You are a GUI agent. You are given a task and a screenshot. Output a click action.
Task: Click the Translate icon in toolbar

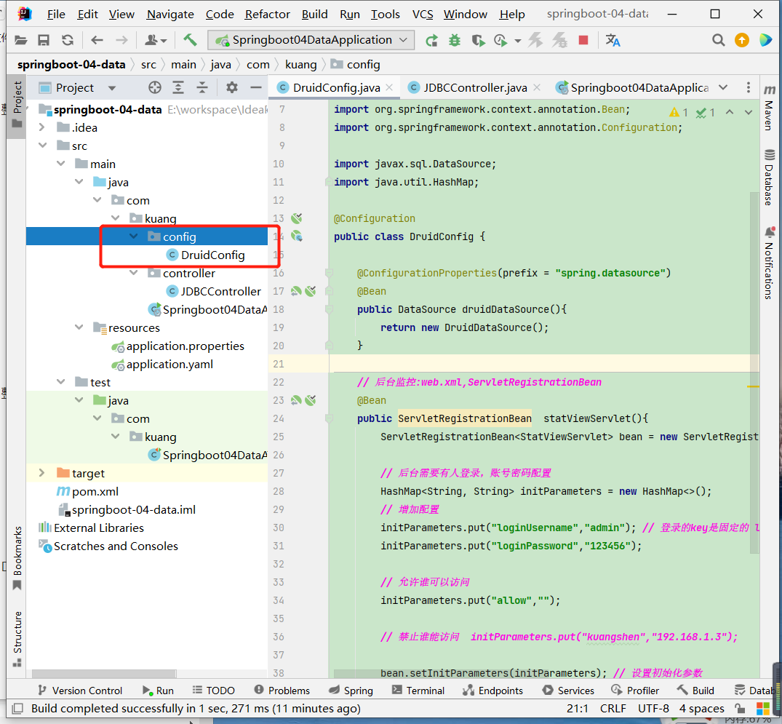613,40
